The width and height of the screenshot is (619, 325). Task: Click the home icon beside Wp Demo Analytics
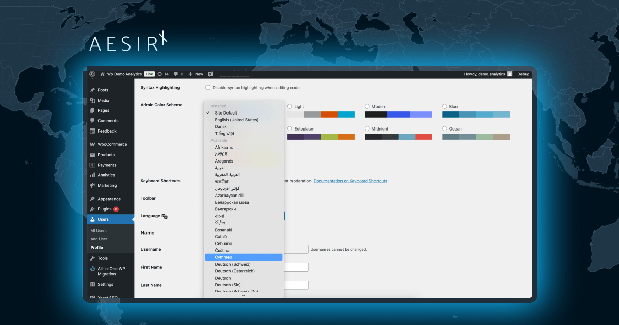(x=103, y=74)
